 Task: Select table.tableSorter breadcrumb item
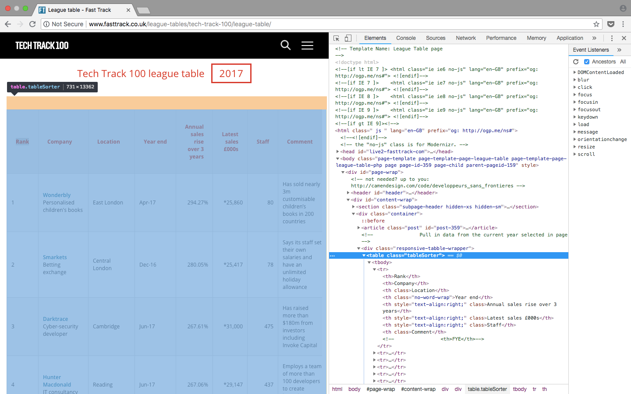point(487,389)
